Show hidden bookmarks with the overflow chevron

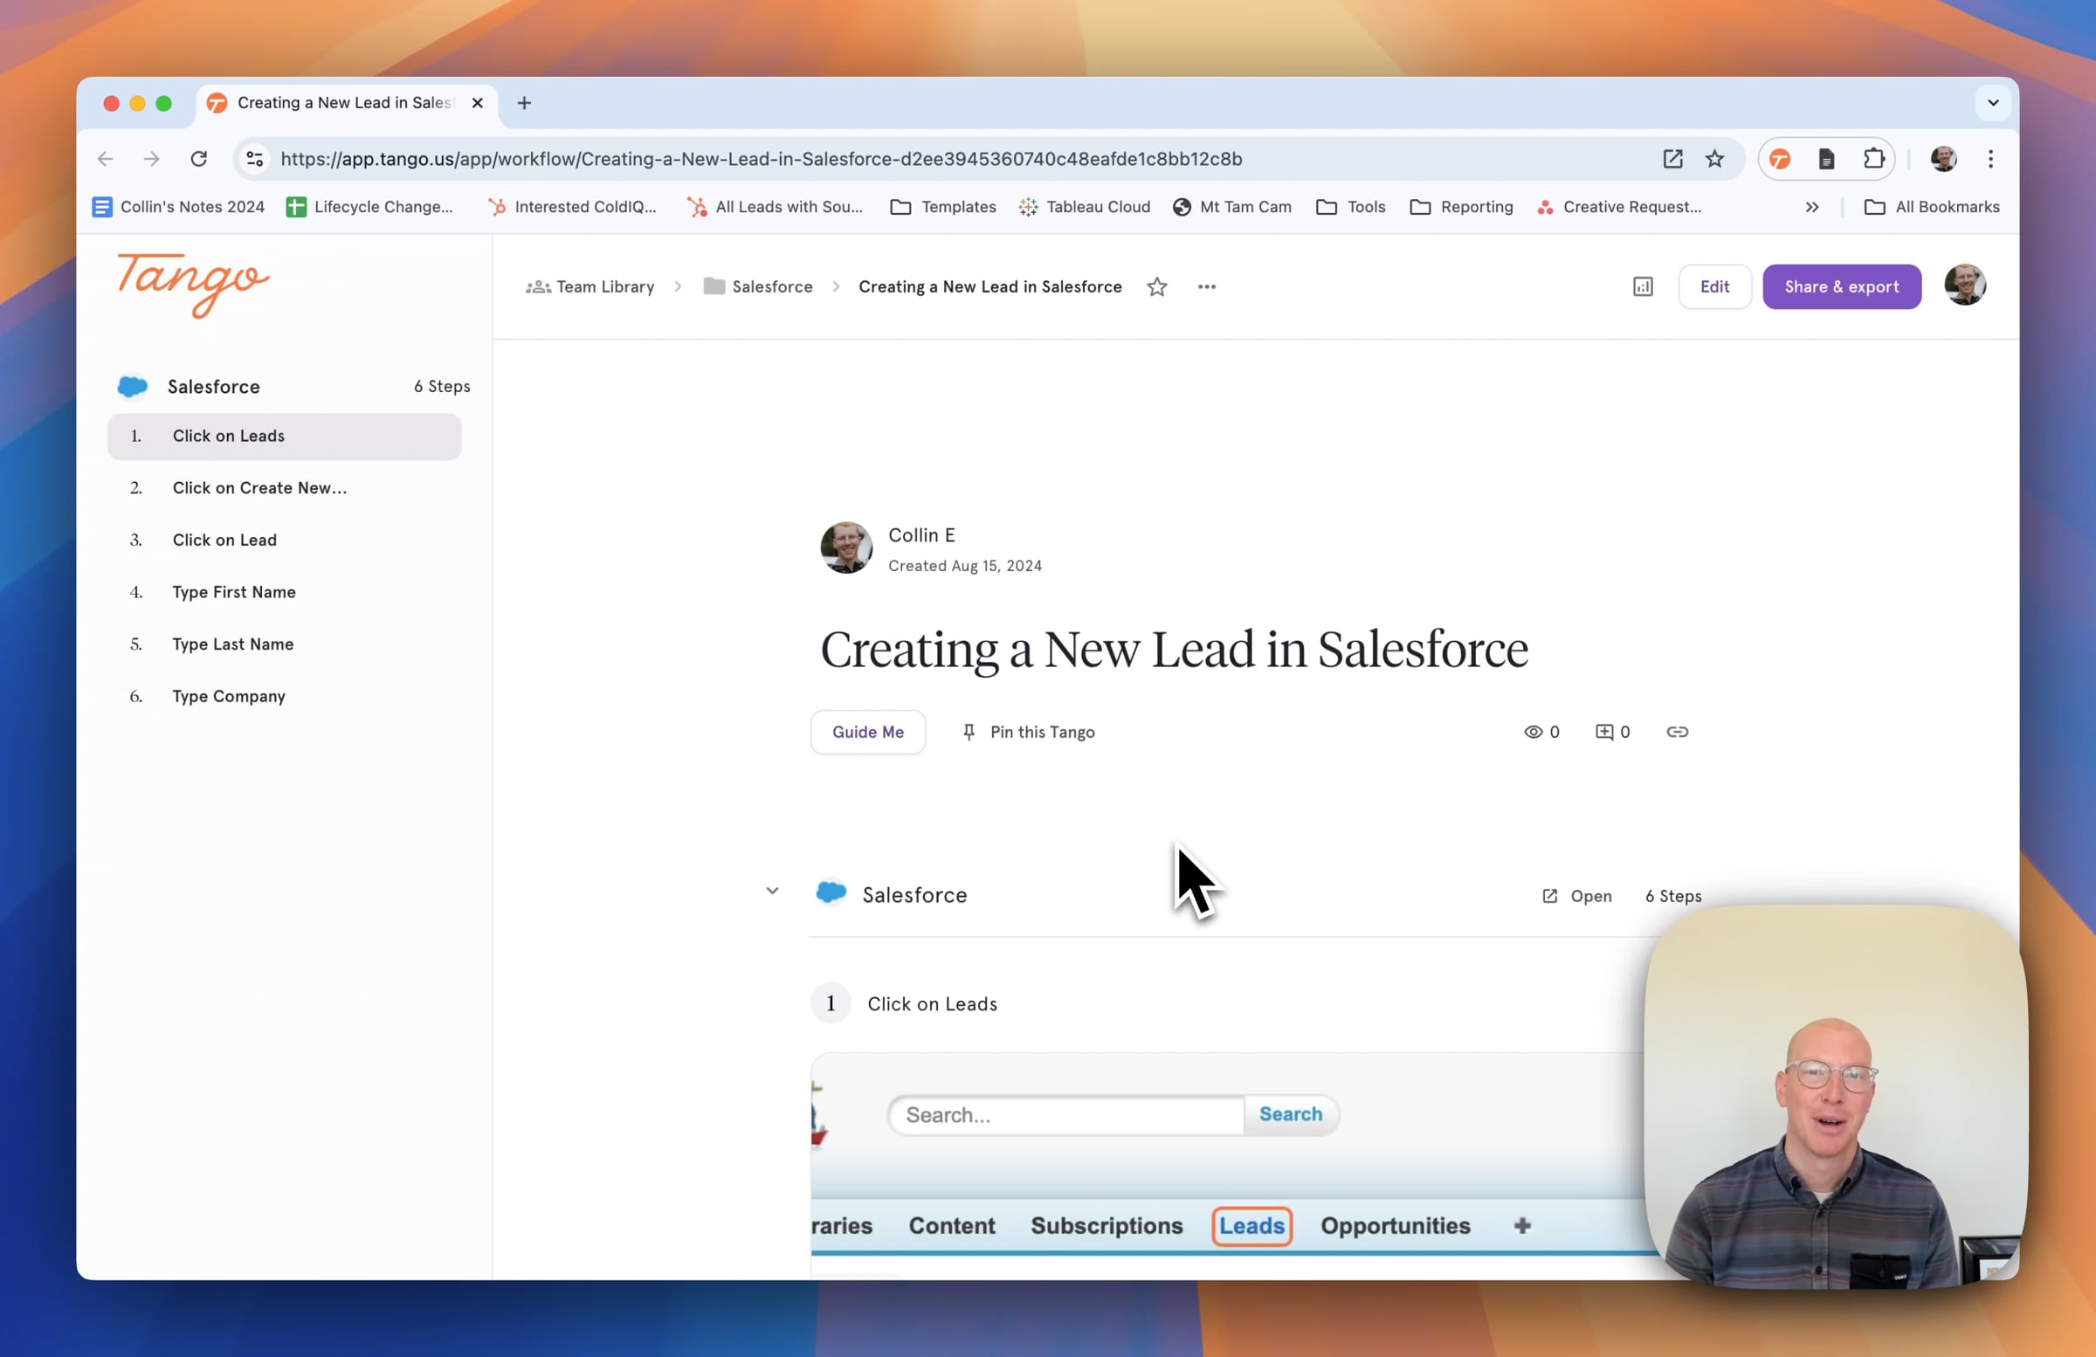tap(1811, 207)
